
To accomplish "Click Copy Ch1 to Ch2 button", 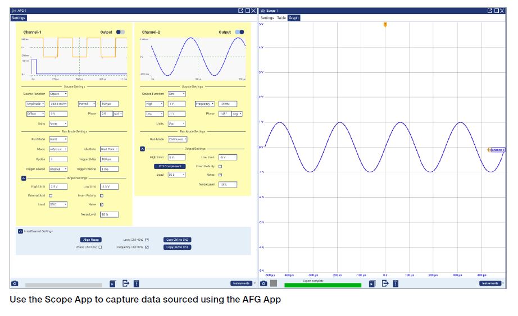I will (x=177, y=240).
